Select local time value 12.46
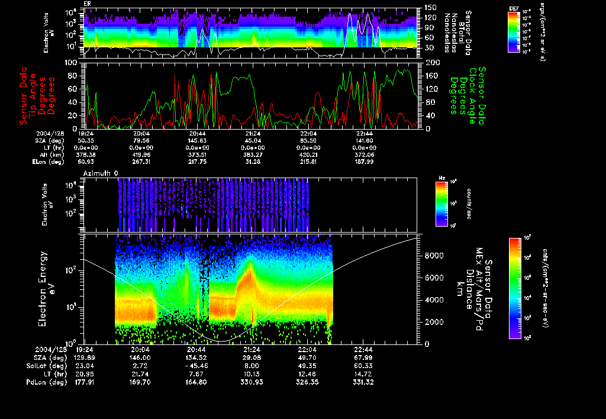The image size is (606, 419). [x=308, y=374]
